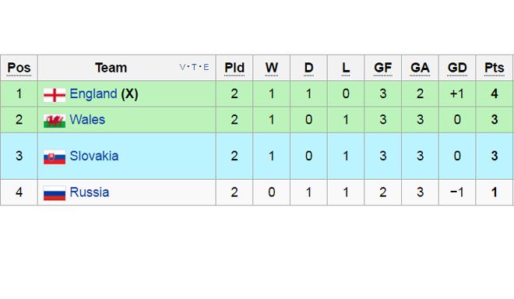The width and height of the screenshot is (514, 299).
Task: Click the L losses column header
Action: (346, 68)
